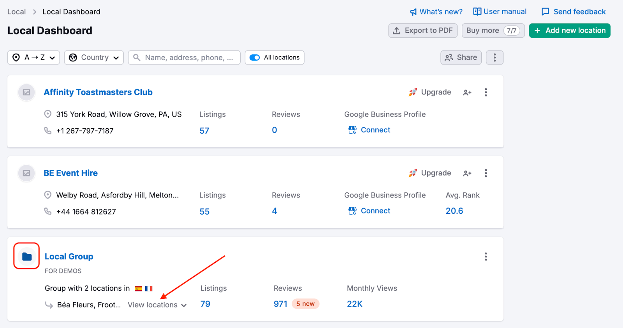623x328 pixels.
Task: Open the Country filter dropdown
Action: tap(94, 58)
